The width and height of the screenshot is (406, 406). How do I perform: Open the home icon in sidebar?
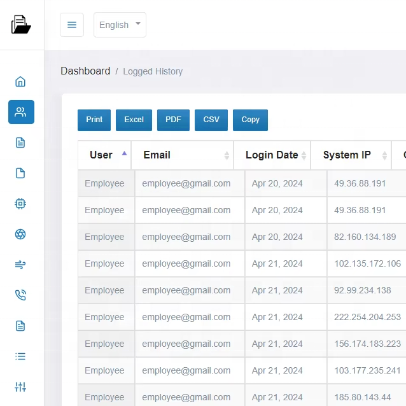coord(20,81)
